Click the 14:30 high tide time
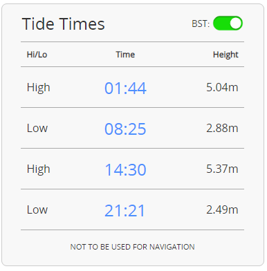This screenshot has height=271, width=267. (125, 169)
